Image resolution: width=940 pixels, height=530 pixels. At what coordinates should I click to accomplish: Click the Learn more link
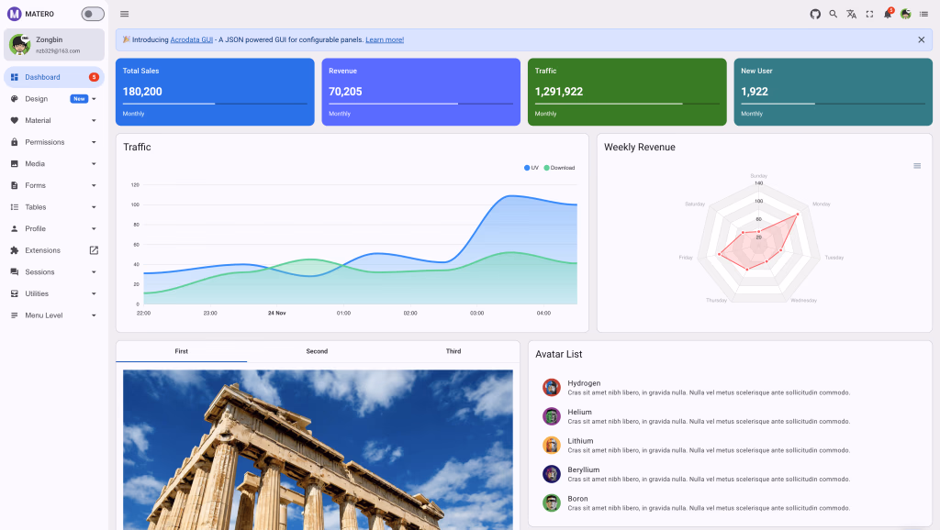pos(384,39)
